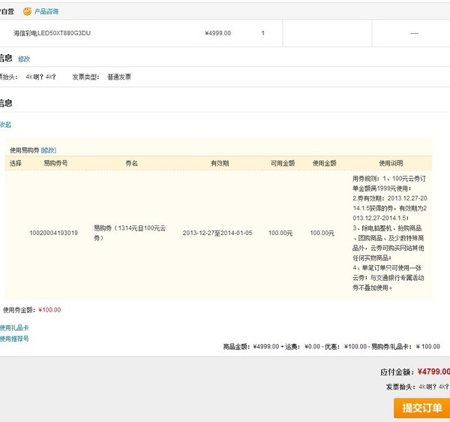The width and height of the screenshot is (450, 422).
Task: Click the 有效期 column header
Action: (220, 163)
